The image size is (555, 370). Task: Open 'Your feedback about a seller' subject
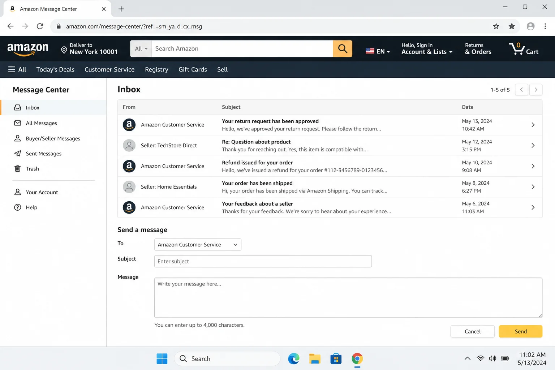coord(257,204)
